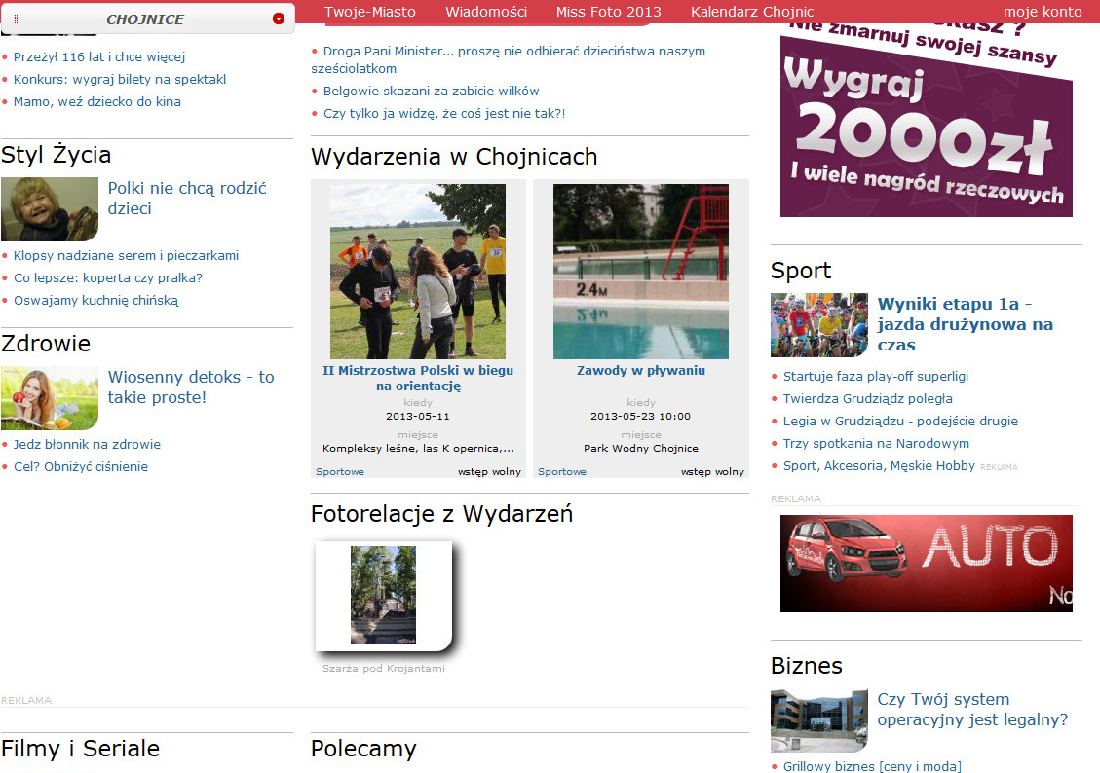Image resolution: width=1100 pixels, height=773 pixels.
Task: Open Czy tylko ja widzę link
Action: tap(444, 114)
